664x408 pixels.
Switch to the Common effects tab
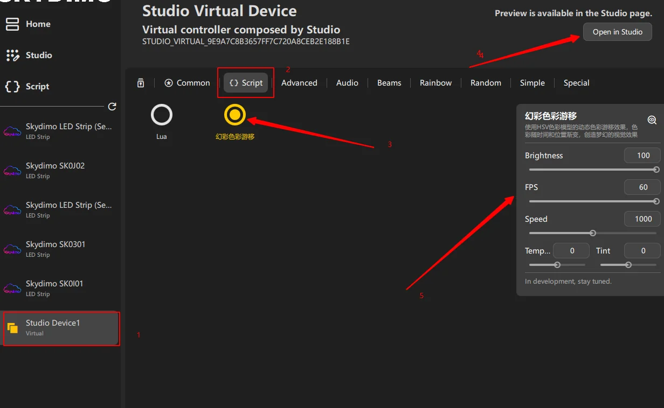point(187,83)
